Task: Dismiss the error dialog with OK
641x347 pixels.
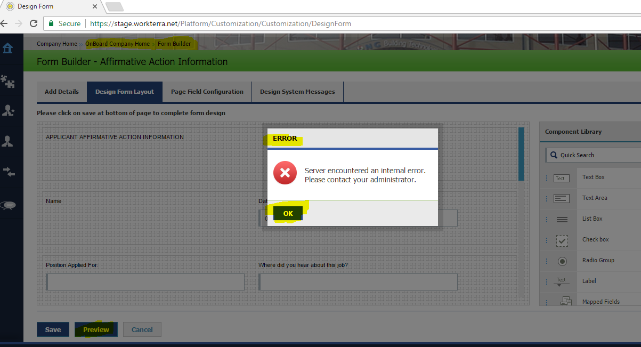Action: point(288,213)
